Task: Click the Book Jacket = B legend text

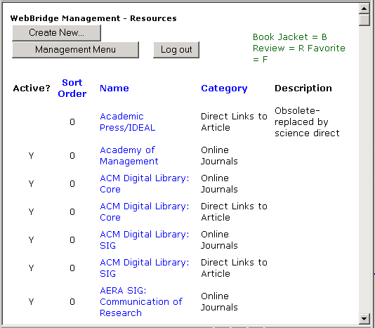Action: [290, 37]
